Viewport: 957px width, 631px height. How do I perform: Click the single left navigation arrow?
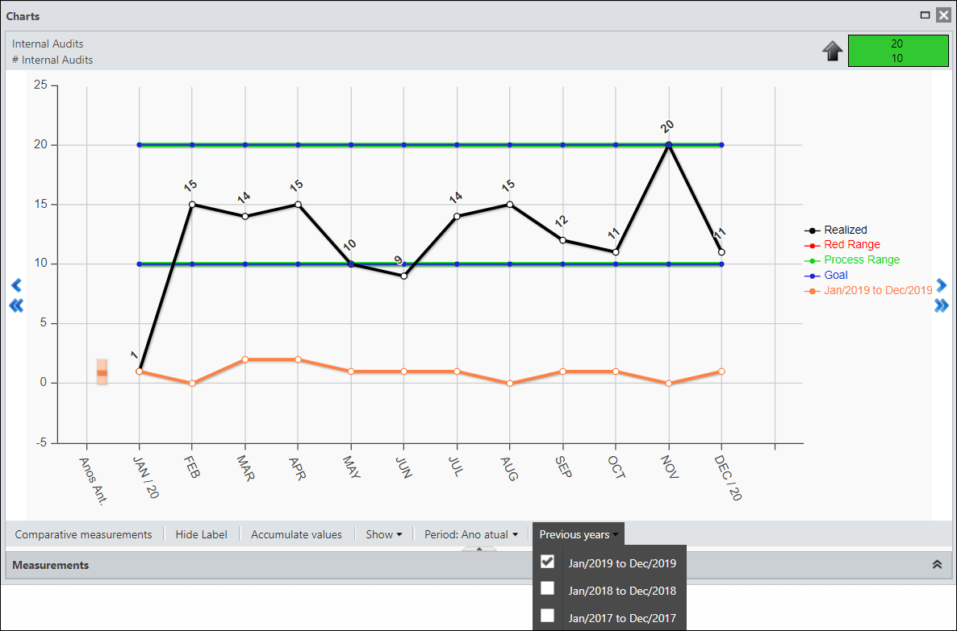tap(16, 285)
